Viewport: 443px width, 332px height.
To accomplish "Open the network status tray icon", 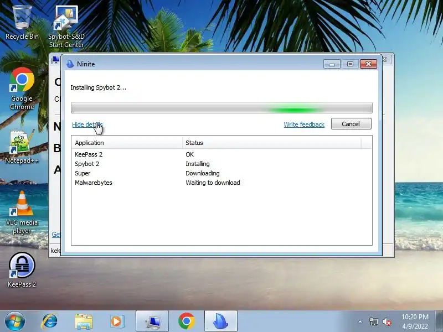I will [x=373, y=321].
